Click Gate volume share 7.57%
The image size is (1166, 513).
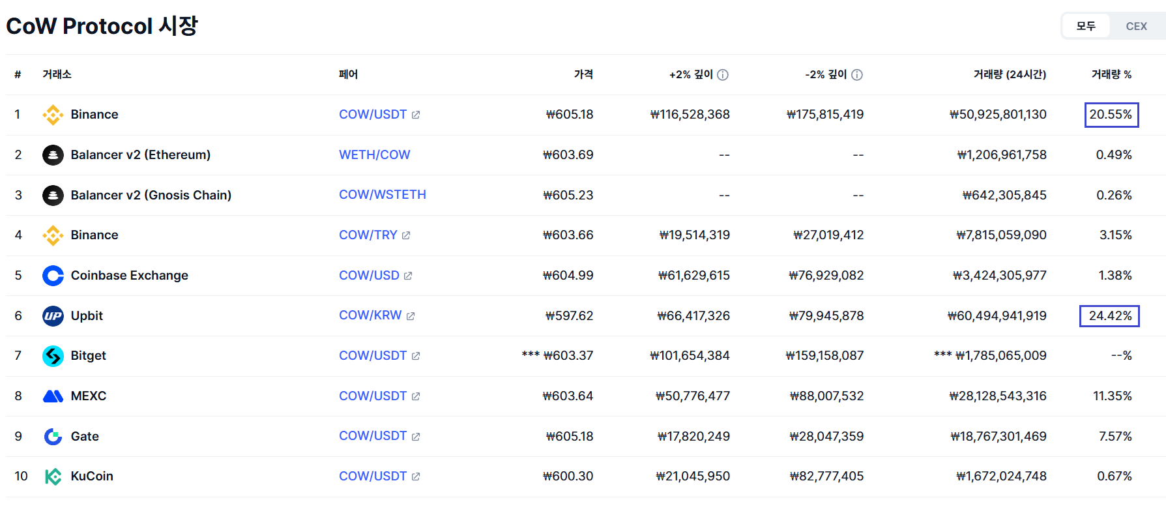[1115, 436]
